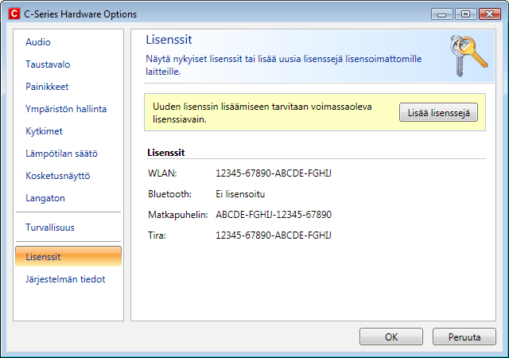Click the keys icon in Lisenssit header
The height and width of the screenshot is (358, 509).
click(468, 56)
